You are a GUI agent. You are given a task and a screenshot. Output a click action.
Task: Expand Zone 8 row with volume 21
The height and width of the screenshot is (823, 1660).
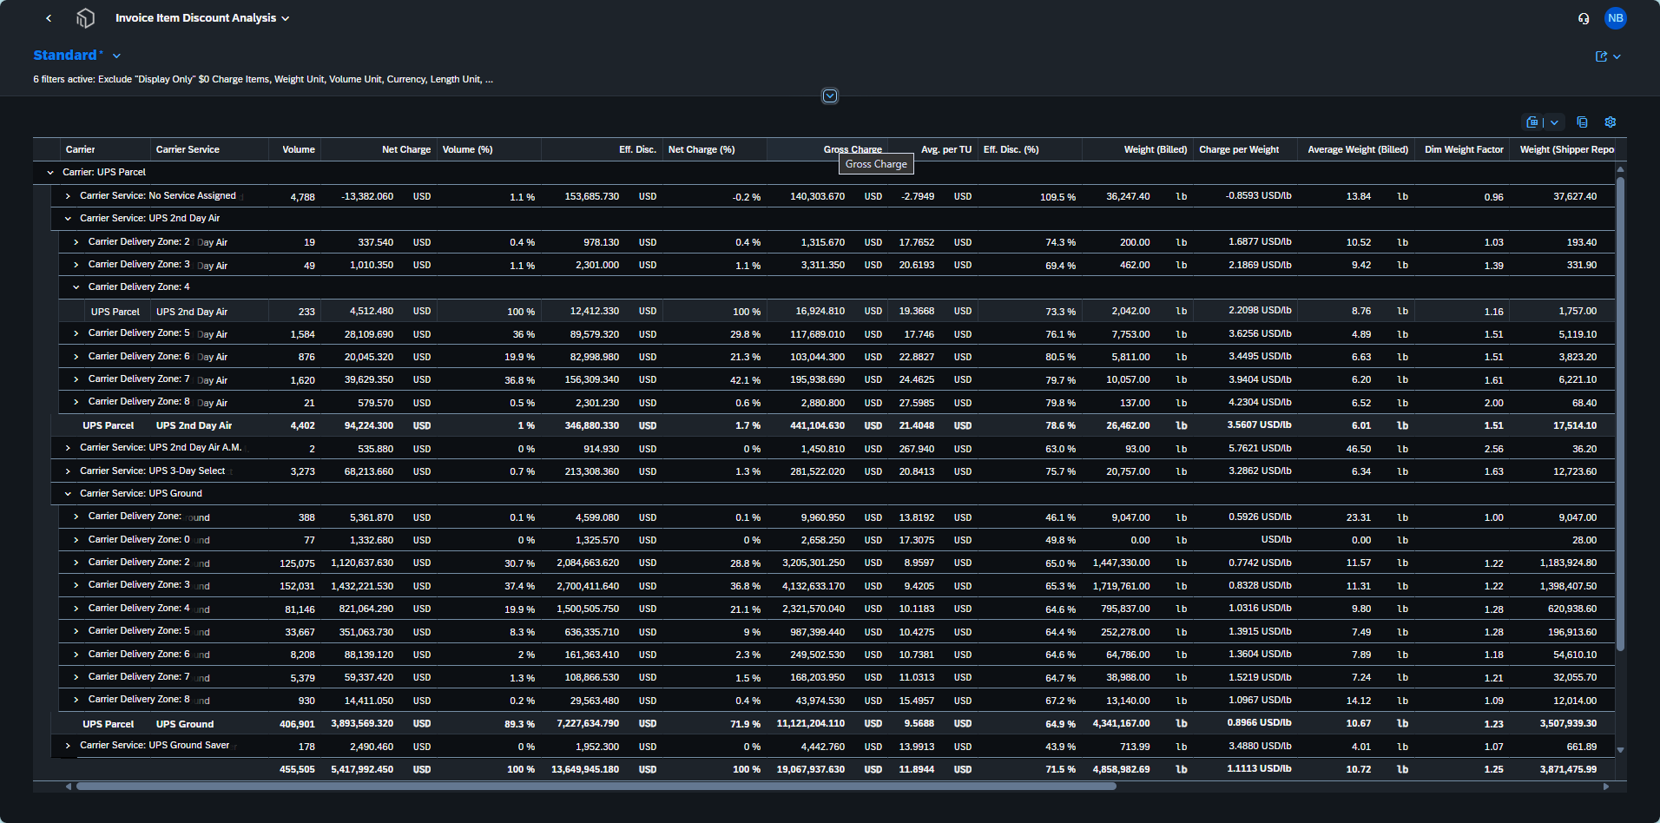(x=76, y=402)
